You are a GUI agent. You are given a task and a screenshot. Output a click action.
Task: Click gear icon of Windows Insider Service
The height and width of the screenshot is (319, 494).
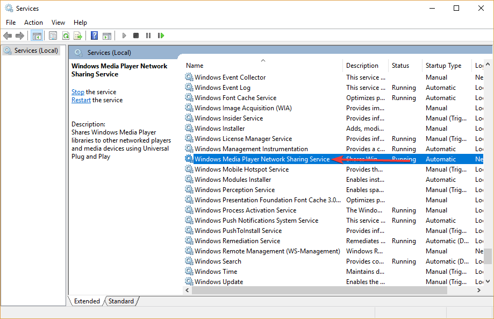(189, 118)
